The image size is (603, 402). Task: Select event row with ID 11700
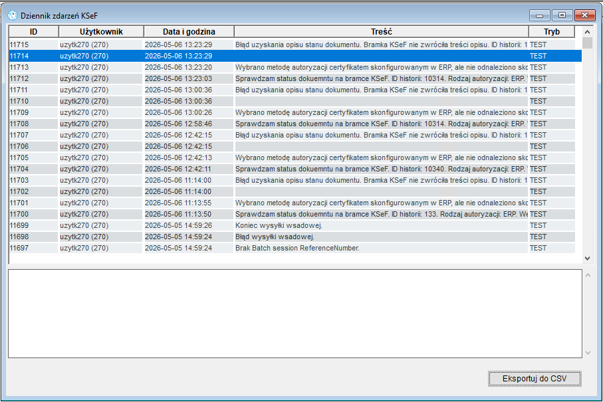pyautogui.click(x=292, y=214)
